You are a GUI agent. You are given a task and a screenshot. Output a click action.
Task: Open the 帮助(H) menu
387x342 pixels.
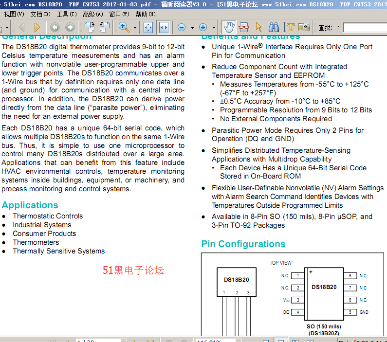146,14
